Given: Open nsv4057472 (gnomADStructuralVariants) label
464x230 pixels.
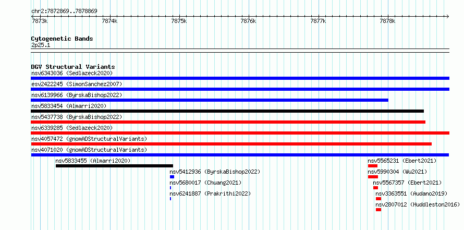Looking at the screenshot, I should tap(89, 139).
